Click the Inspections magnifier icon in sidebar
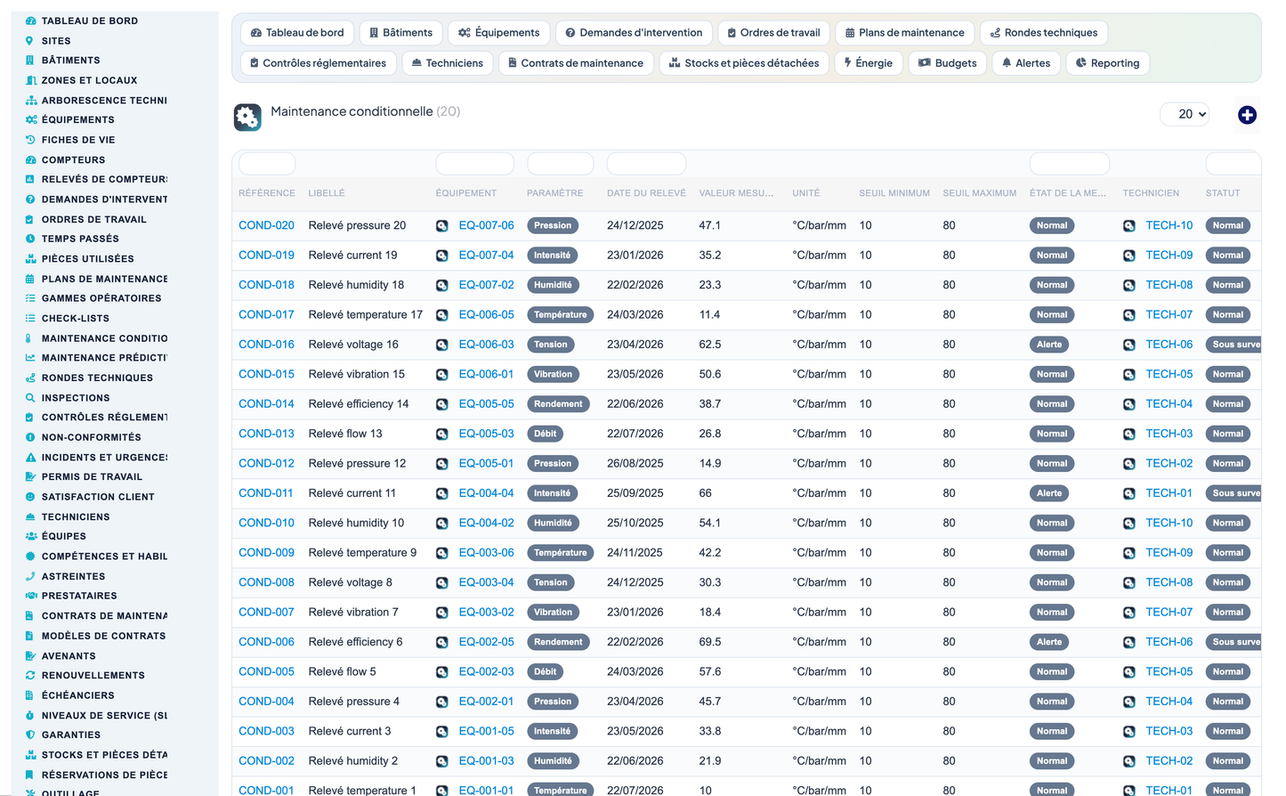The image size is (1286, 796). pos(30,398)
